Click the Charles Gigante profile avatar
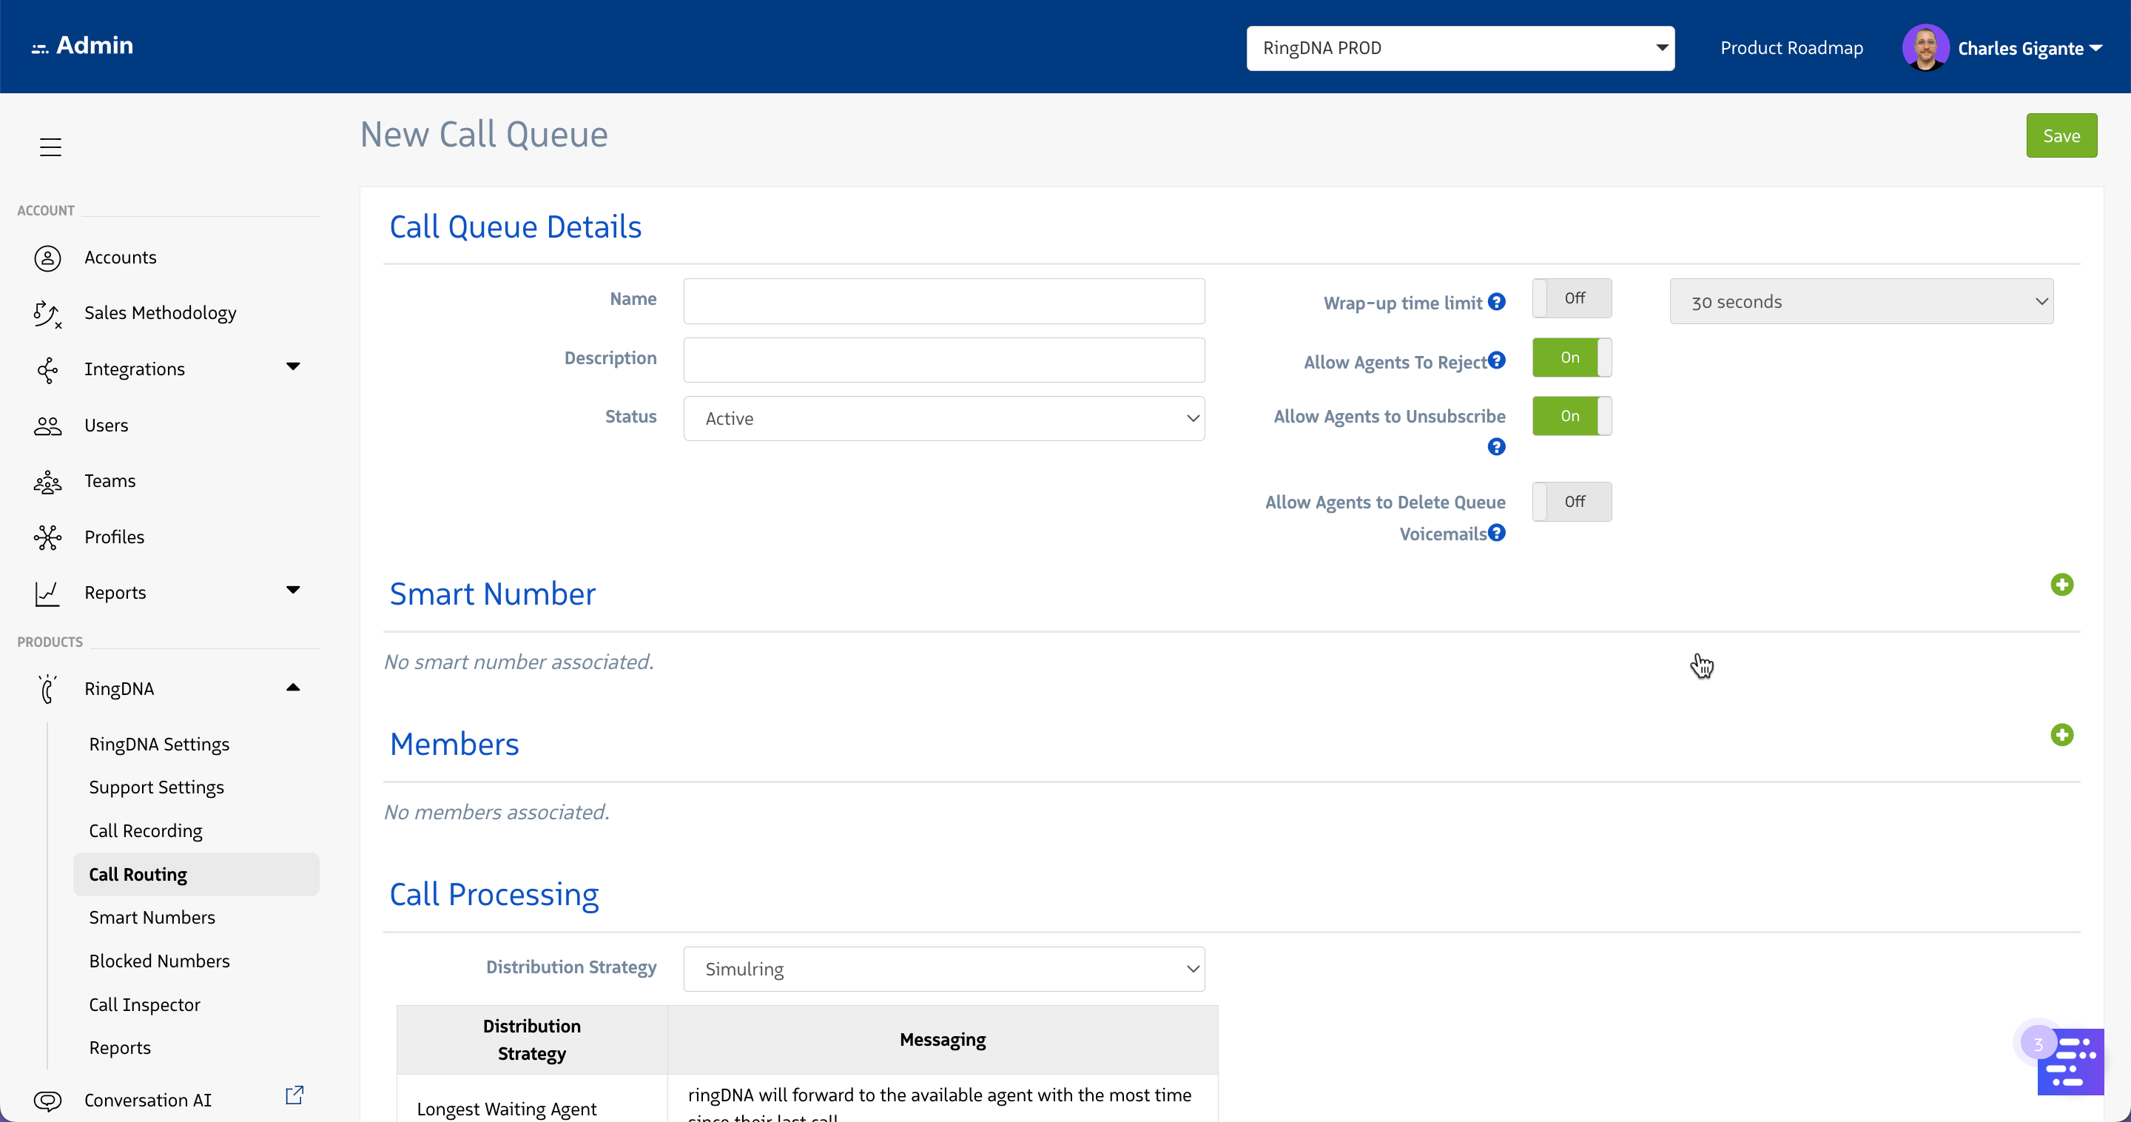This screenshot has height=1122, width=2131. pos(1925,48)
